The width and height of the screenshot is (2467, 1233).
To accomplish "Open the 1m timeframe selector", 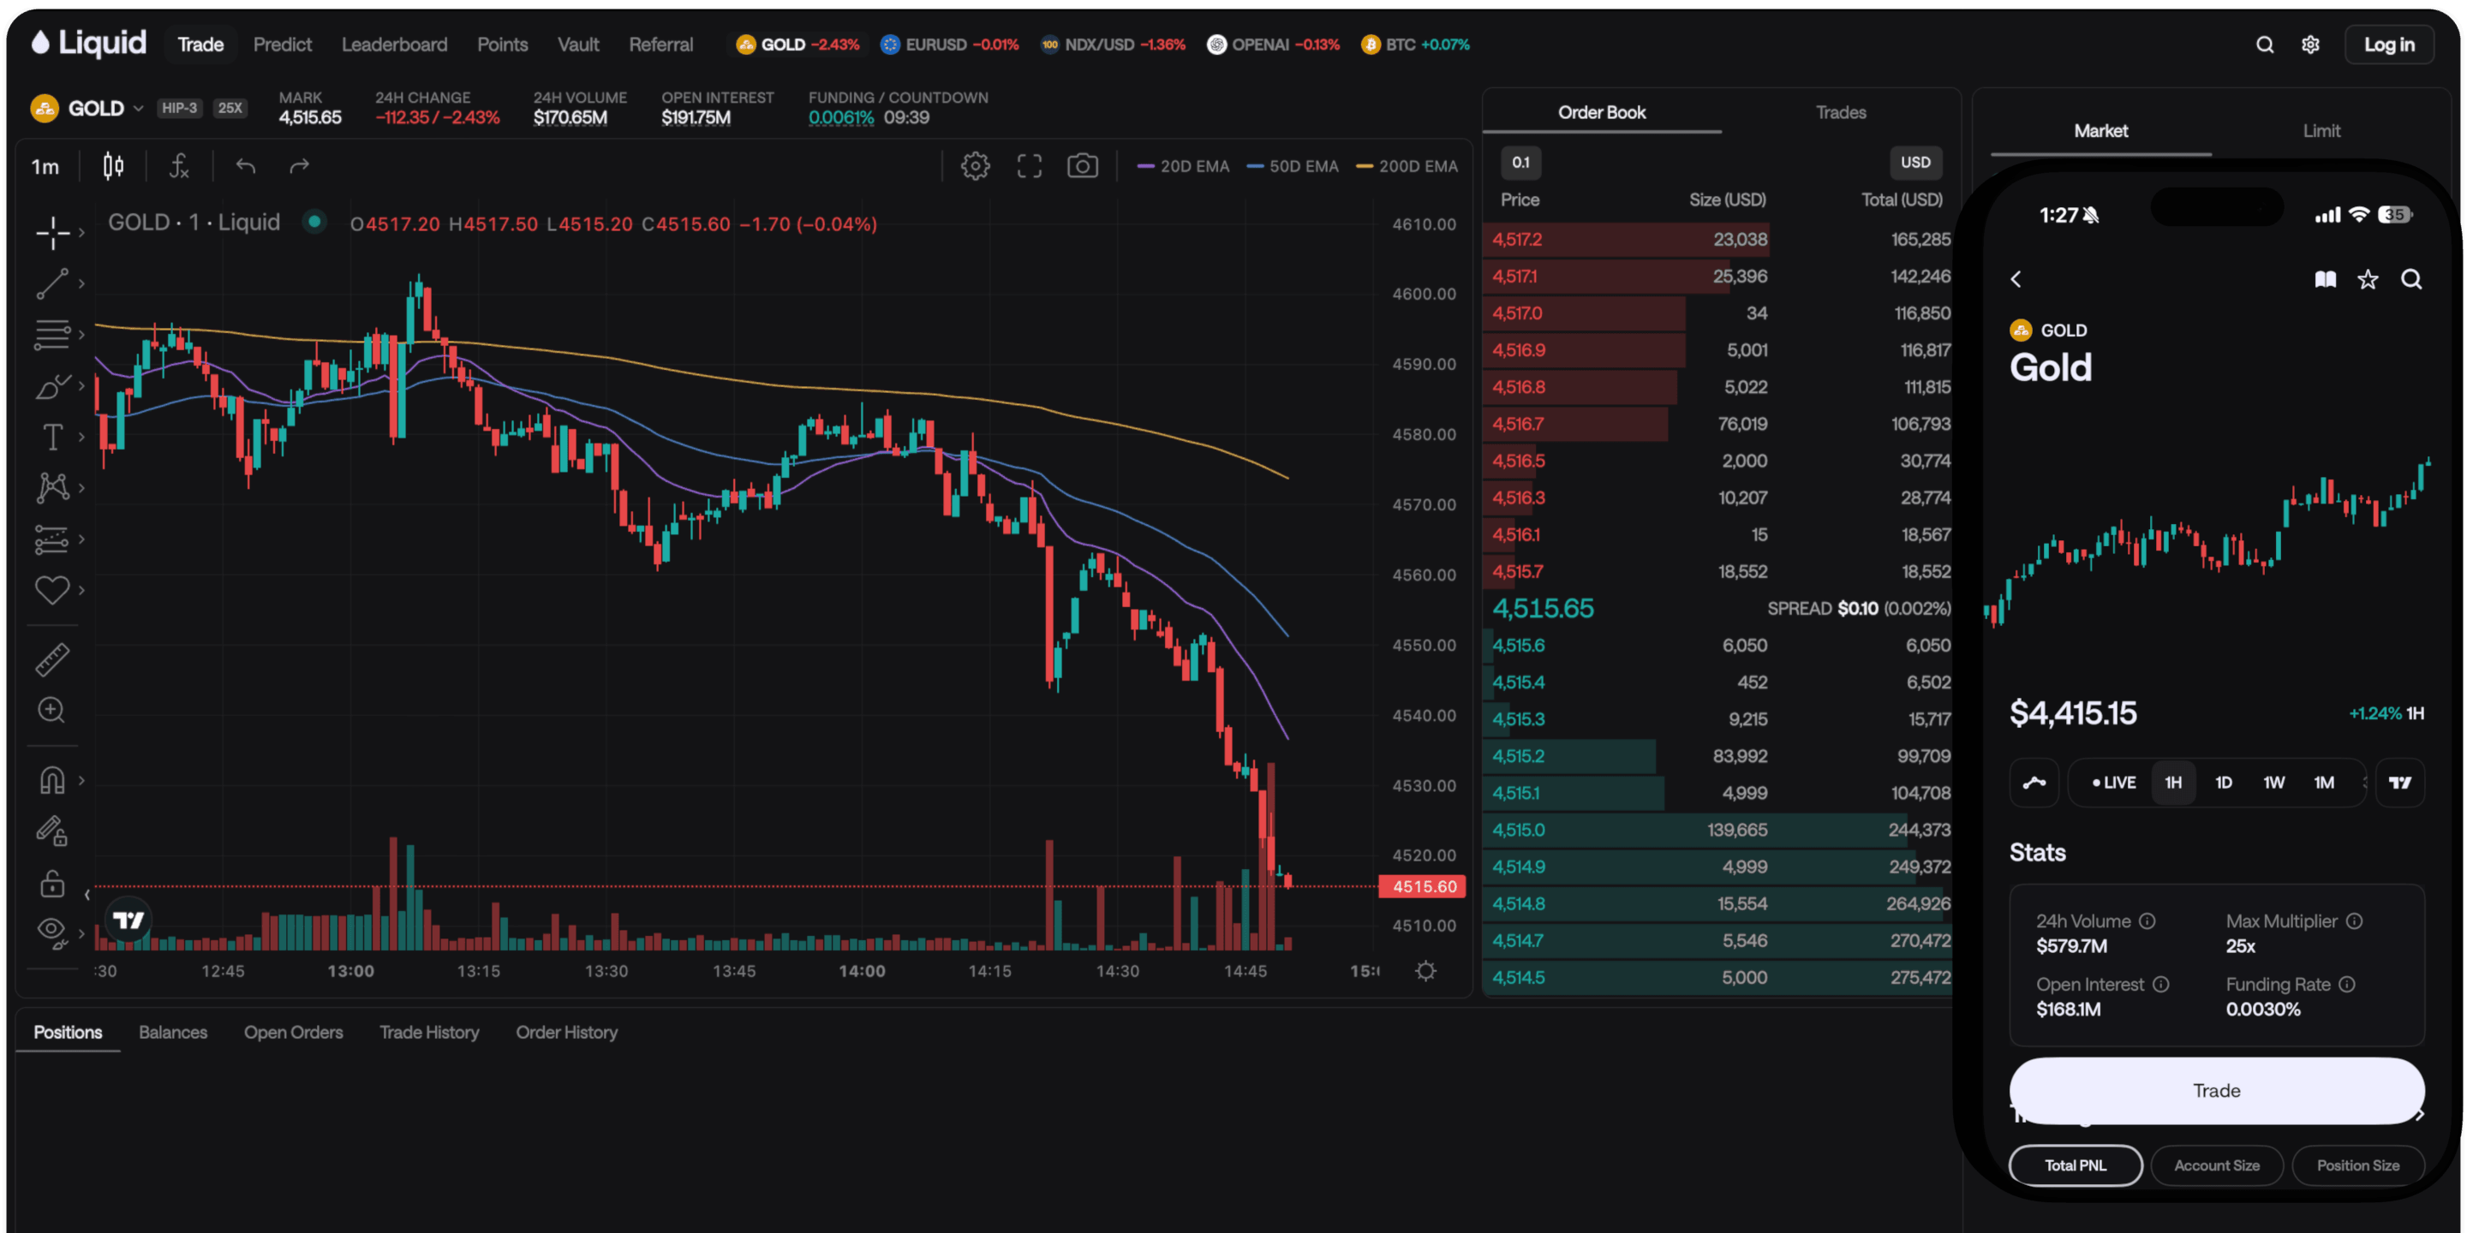I will pos(45,165).
